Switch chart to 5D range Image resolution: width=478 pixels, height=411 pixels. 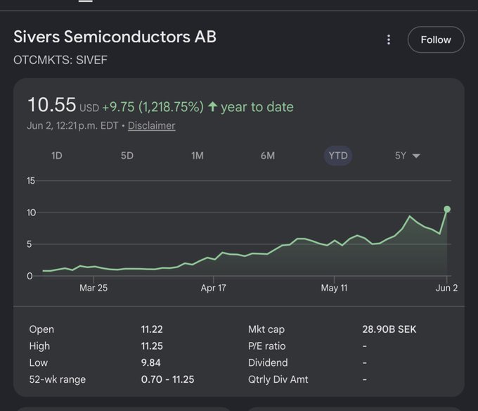click(x=127, y=156)
